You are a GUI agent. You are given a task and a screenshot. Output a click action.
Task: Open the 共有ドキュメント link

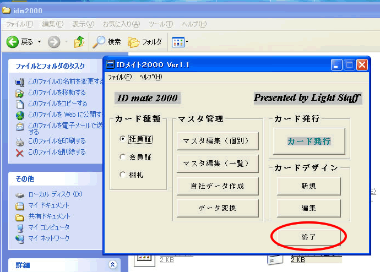(x=50, y=216)
